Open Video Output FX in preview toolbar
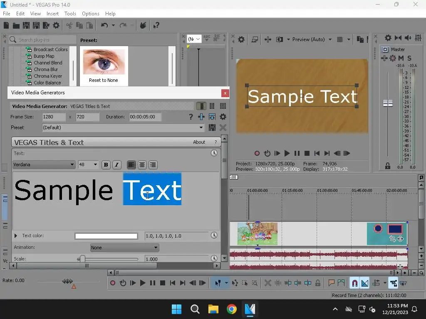 click(x=267, y=39)
